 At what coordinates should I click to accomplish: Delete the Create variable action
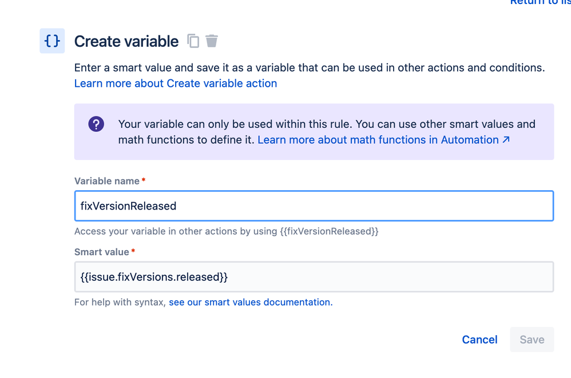click(x=212, y=41)
